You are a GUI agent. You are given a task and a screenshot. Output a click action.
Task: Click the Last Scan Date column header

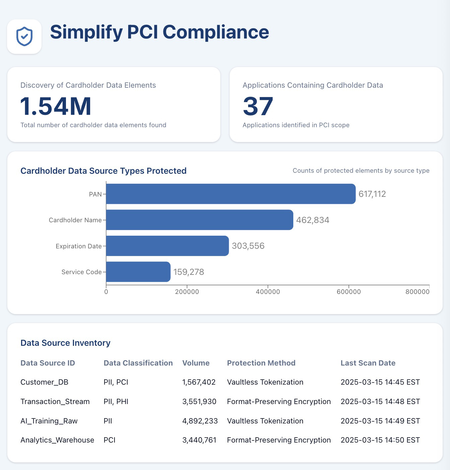tap(368, 363)
